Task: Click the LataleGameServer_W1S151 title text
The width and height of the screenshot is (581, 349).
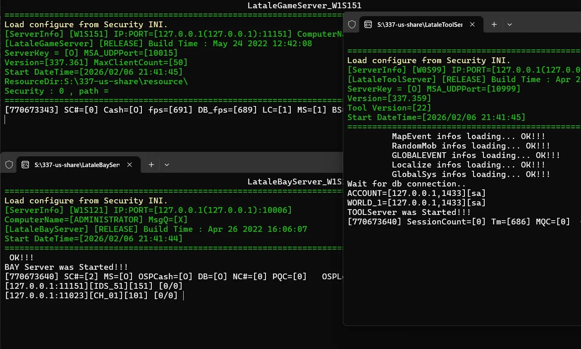Action: coord(304,5)
